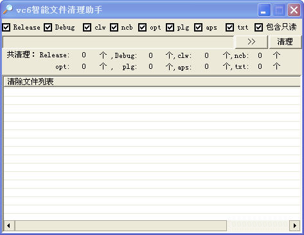Image resolution: width=304 pixels, height=235 pixels.
Task: Minimize the vc6 cleanup assistant window
Action: [264, 10]
